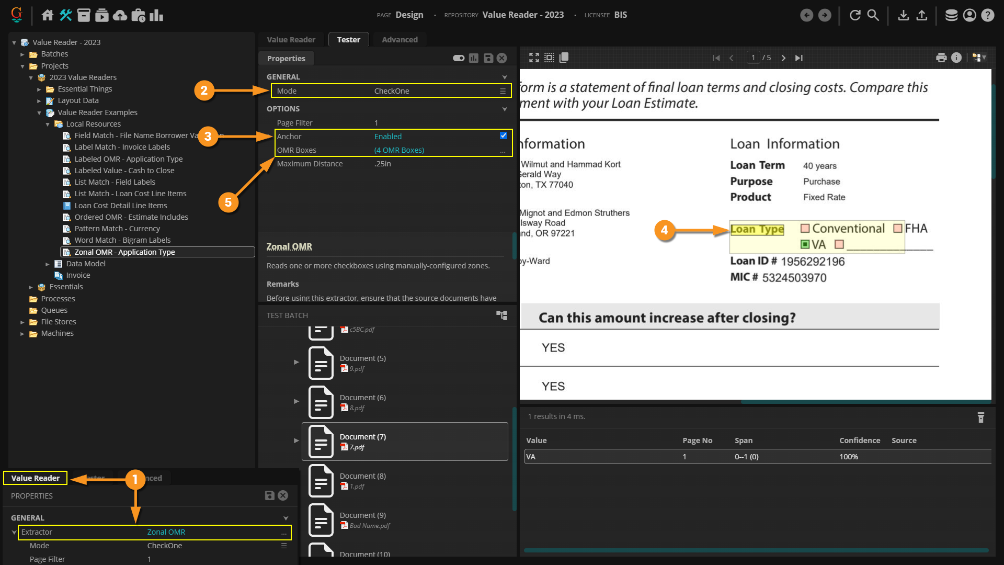Screen dimensions: 1004x565
Task: Uncheck the Anchor Enabled checkbox
Action: click(x=503, y=135)
